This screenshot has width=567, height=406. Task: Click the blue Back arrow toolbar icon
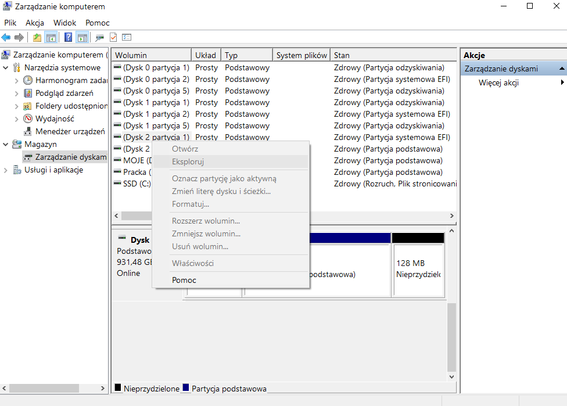tap(6, 37)
